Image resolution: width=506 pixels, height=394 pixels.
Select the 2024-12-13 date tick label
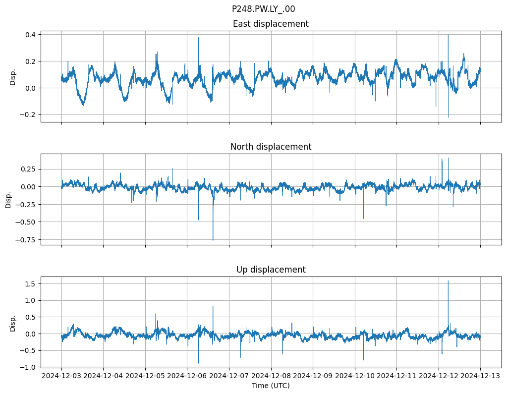point(480,376)
